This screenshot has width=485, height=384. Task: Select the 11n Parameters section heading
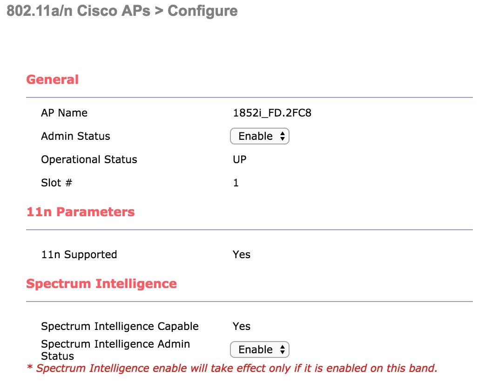(81, 212)
